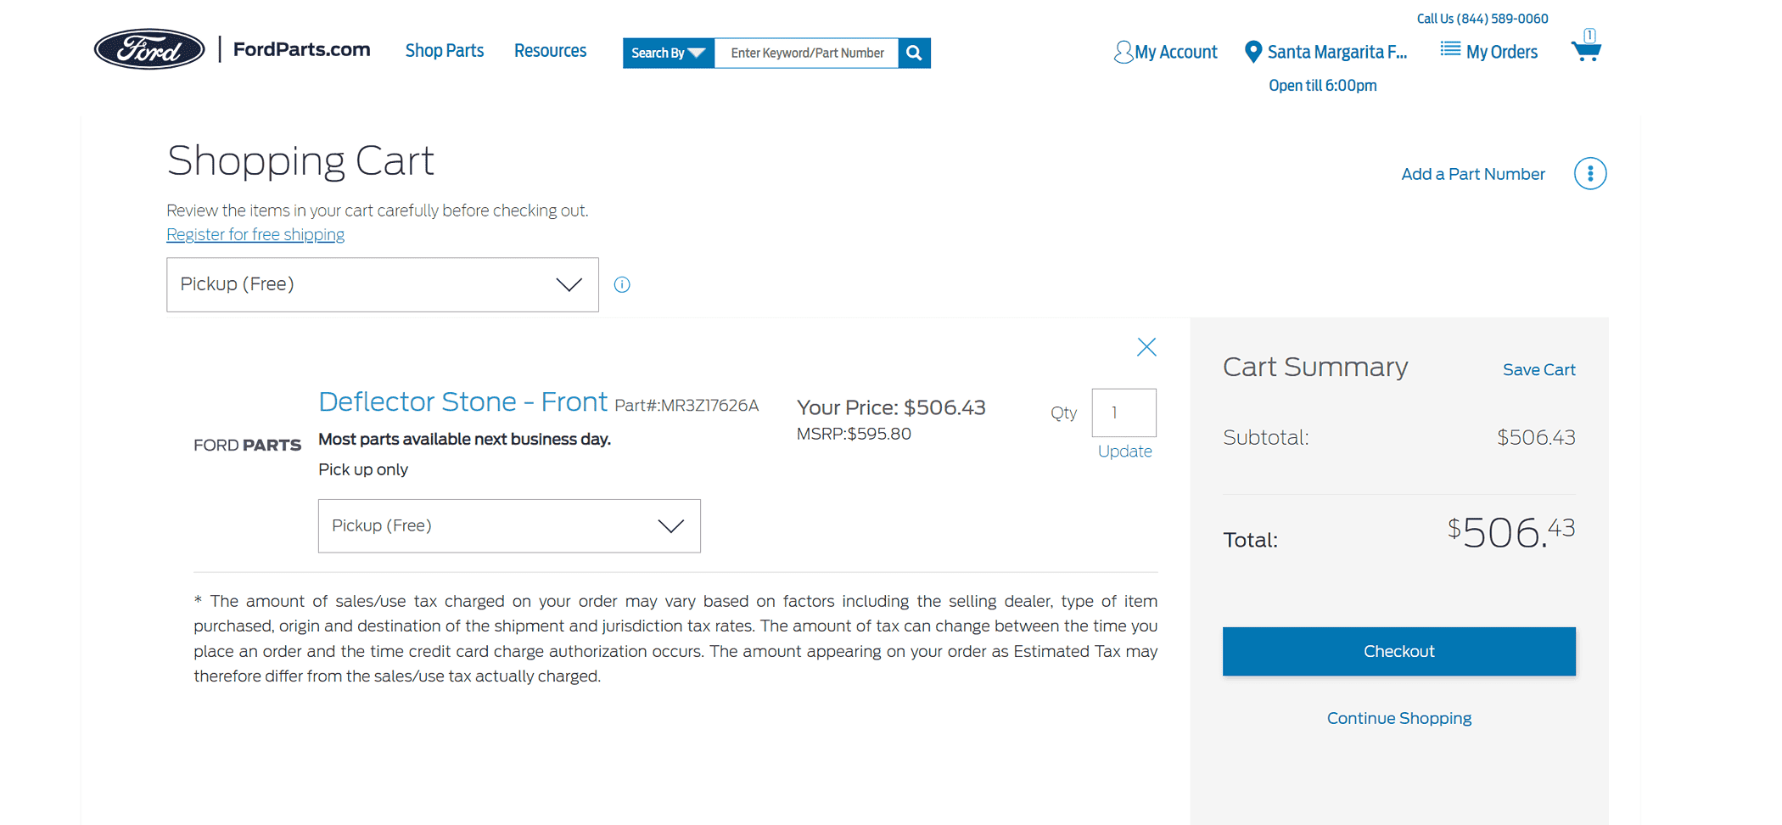This screenshot has width=1782, height=825.
Task: Open the top Pickup (Free) dropdown
Action: click(383, 284)
